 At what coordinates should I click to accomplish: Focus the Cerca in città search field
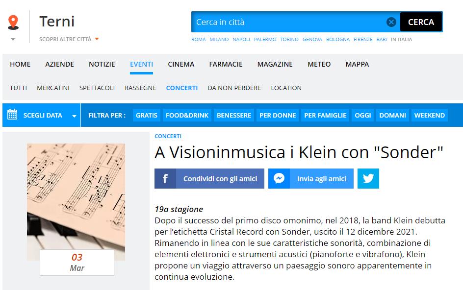(x=289, y=22)
